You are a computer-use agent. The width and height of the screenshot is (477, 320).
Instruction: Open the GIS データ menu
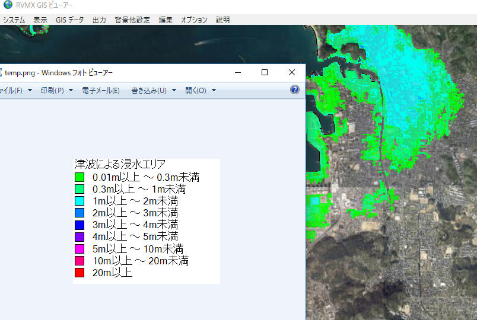coord(69,20)
